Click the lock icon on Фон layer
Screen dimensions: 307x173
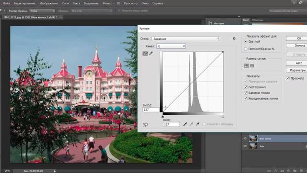[306, 146]
